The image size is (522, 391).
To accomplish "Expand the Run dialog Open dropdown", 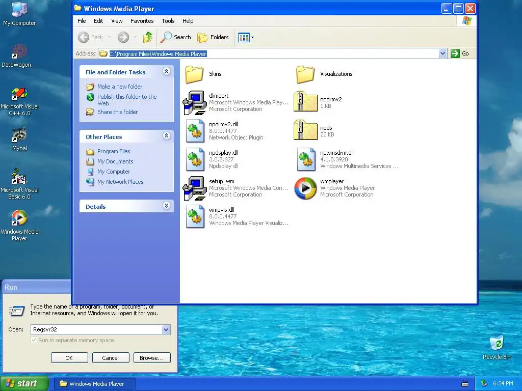I will click(166, 329).
